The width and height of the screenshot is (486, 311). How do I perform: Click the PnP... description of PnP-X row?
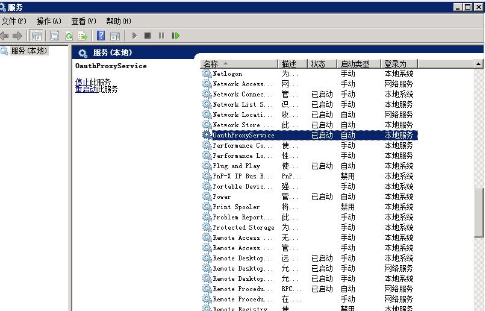tap(291, 176)
